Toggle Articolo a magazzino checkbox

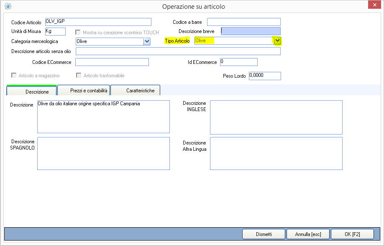(14, 75)
